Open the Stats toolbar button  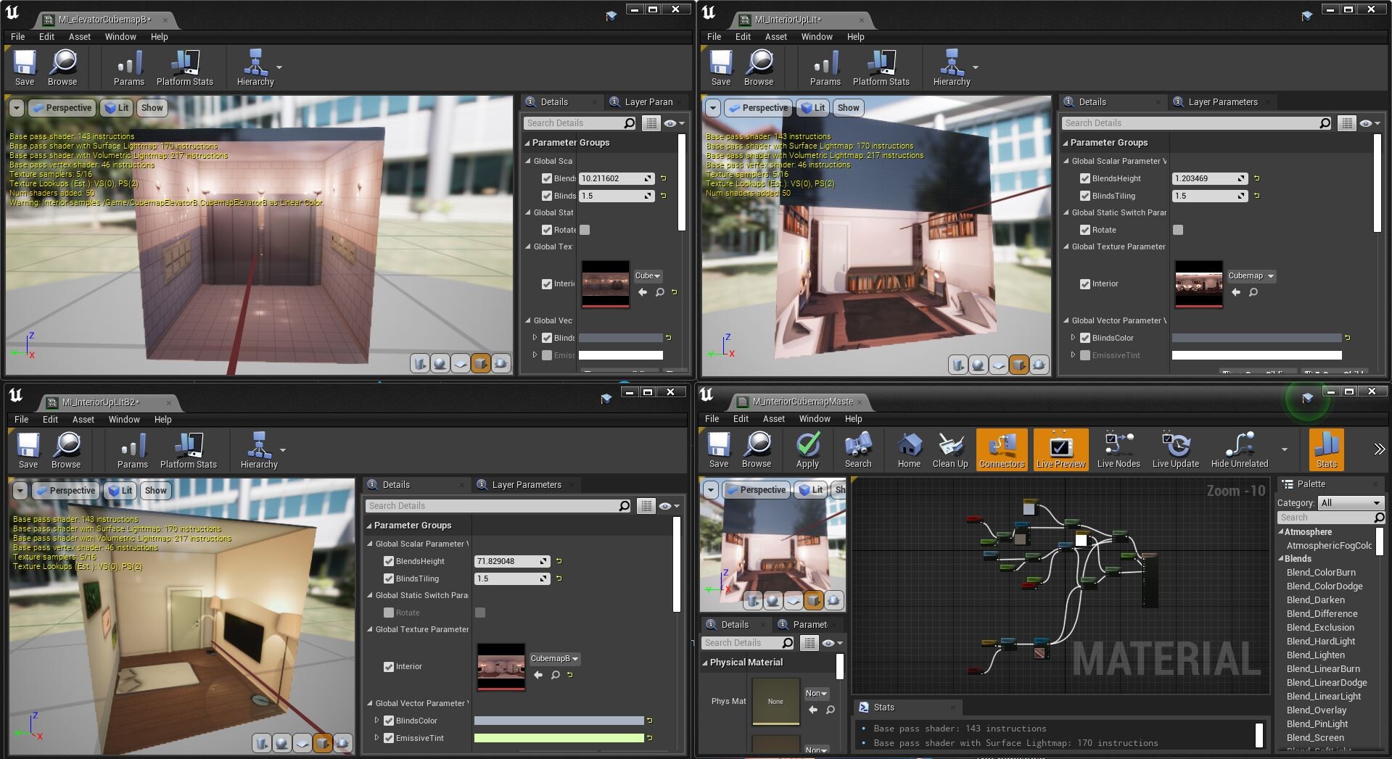[x=1326, y=449]
